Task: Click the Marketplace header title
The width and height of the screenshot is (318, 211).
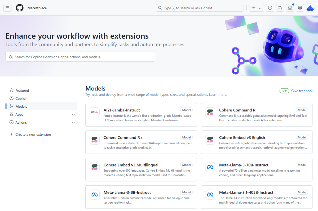Action: point(37,8)
